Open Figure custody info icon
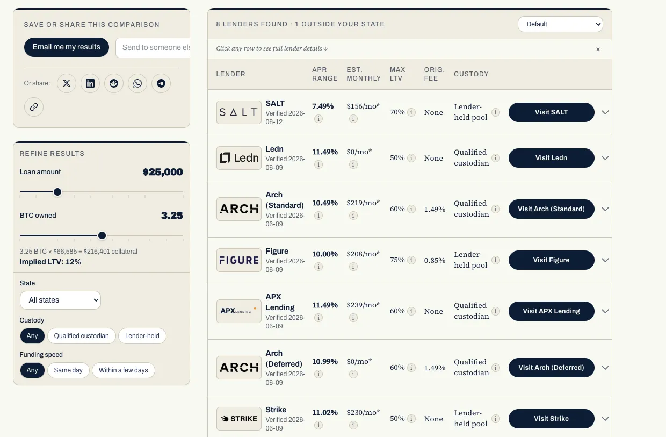 (x=496, y=260)
